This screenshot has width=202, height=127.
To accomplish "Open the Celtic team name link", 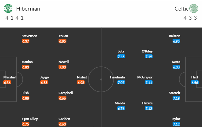I will click(181, 9).
